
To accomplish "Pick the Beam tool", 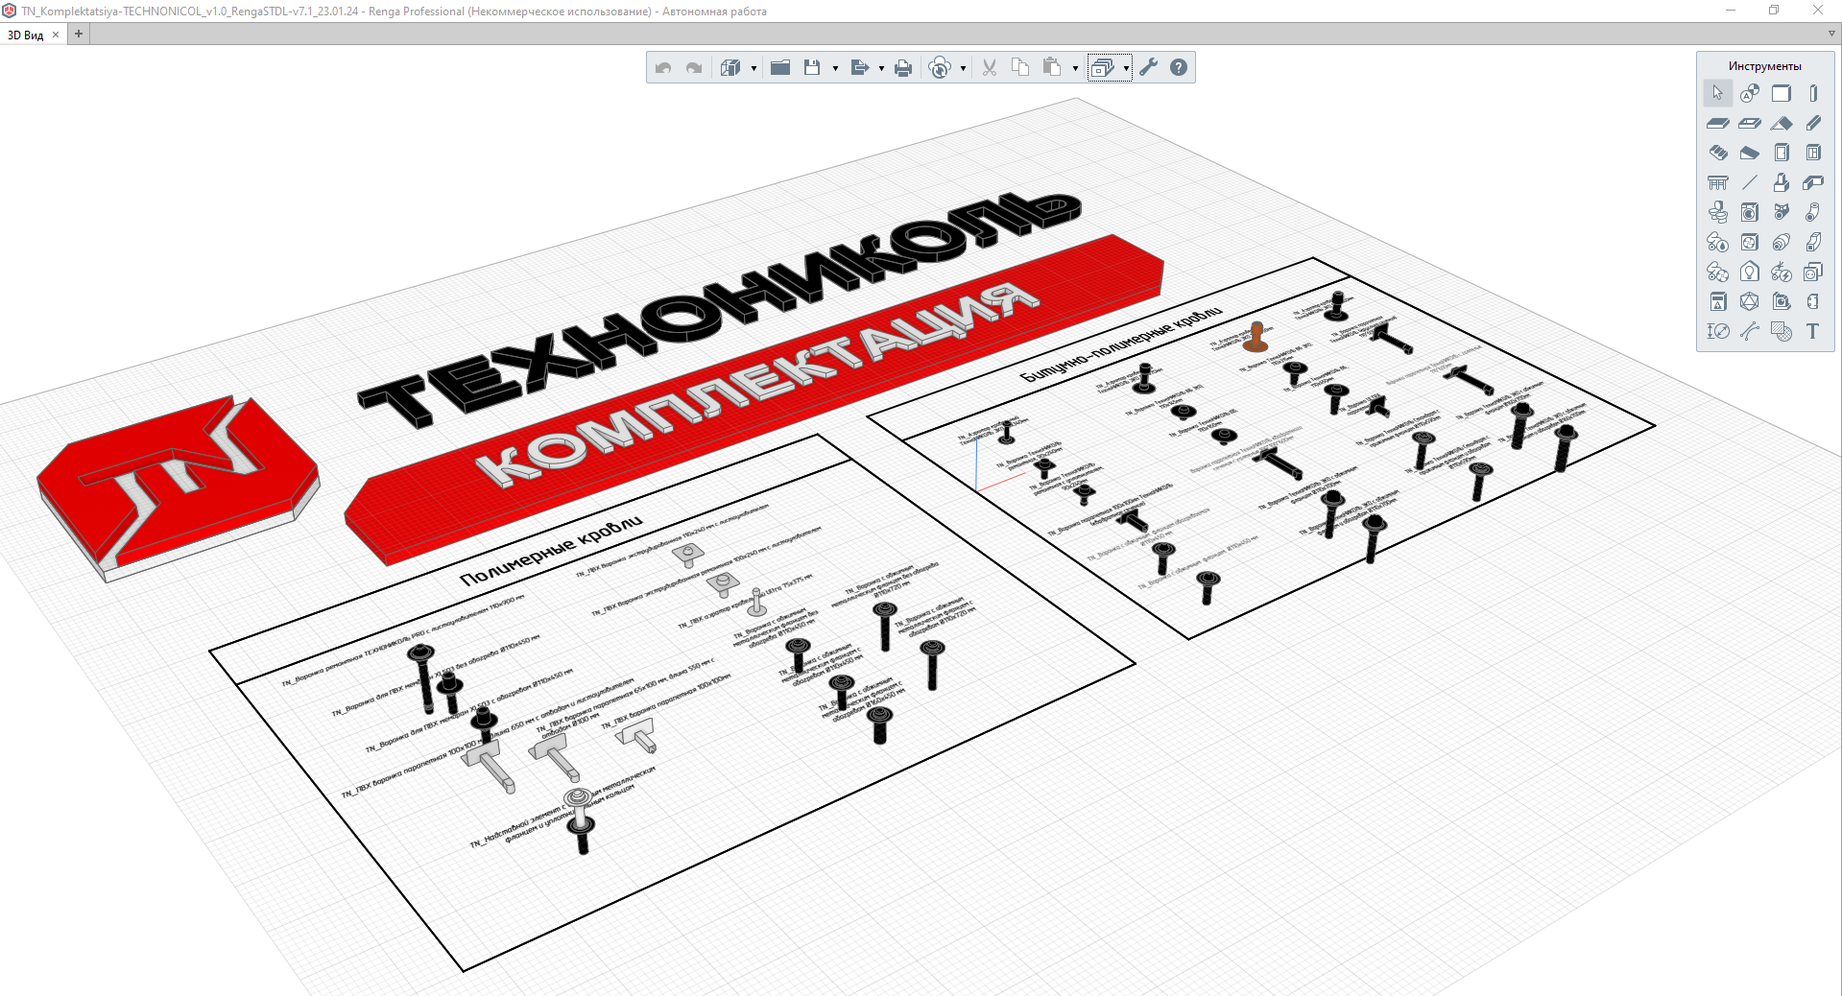I will 1813,123.
